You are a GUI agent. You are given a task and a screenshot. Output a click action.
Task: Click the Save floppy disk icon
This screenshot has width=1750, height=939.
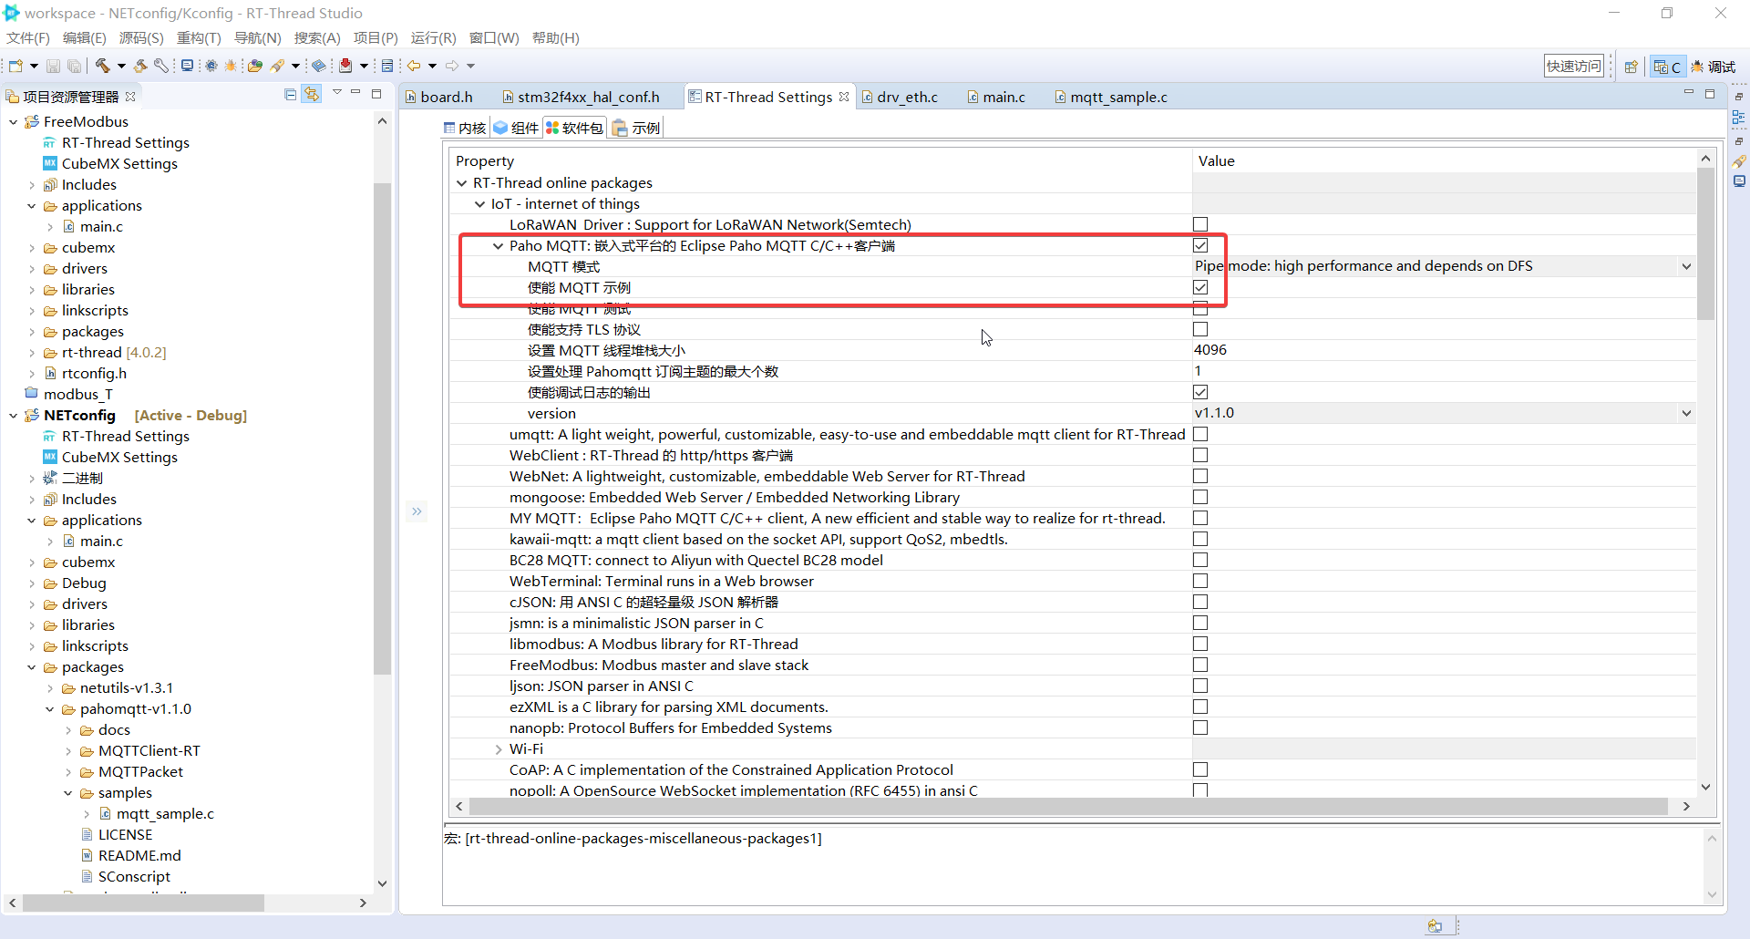pos(53,66)
